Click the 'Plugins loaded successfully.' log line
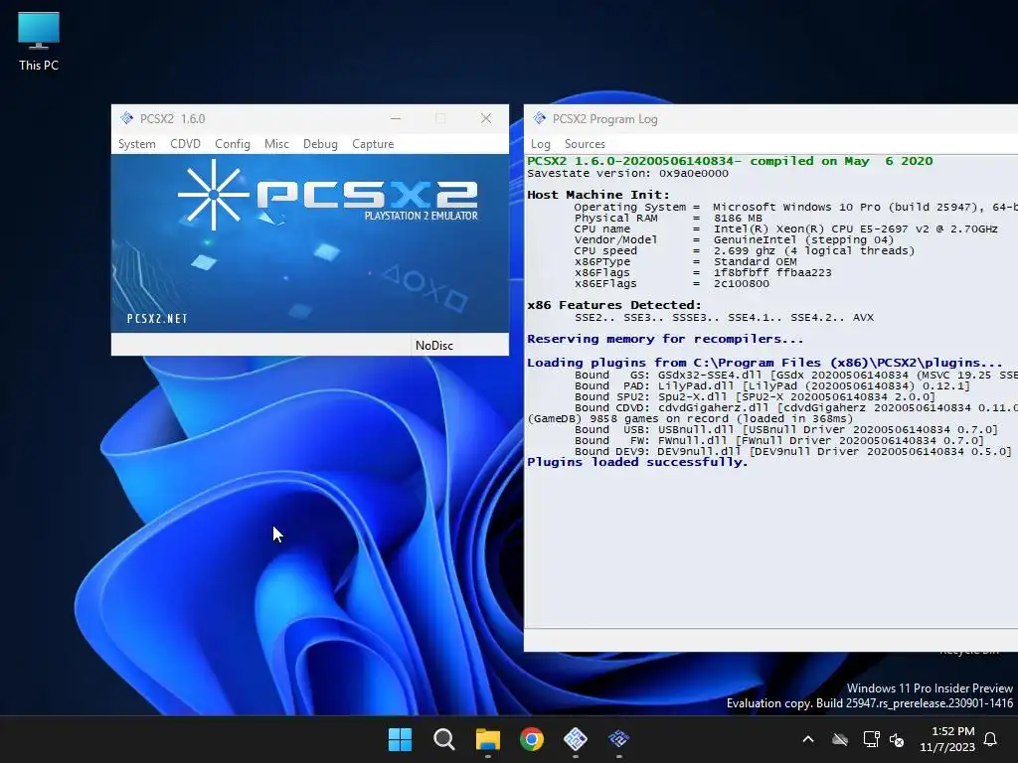The height and width of the screenshot is (763, 1018). pos(637,462)
